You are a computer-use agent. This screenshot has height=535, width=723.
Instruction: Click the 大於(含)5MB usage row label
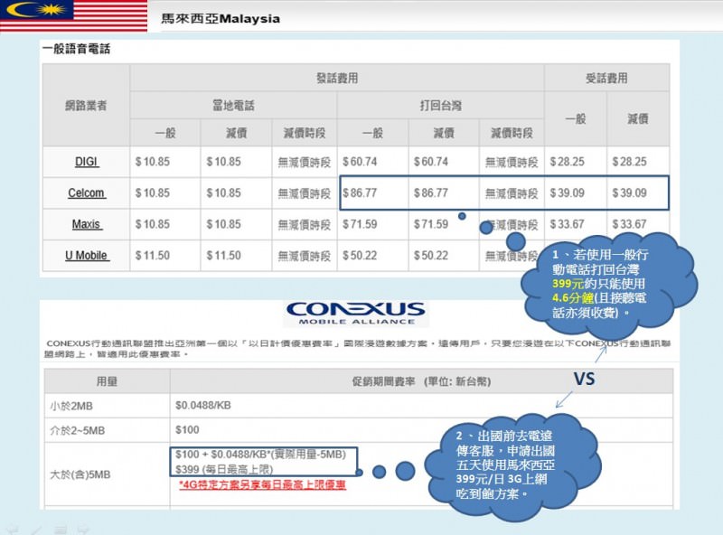tap(80, 474)
